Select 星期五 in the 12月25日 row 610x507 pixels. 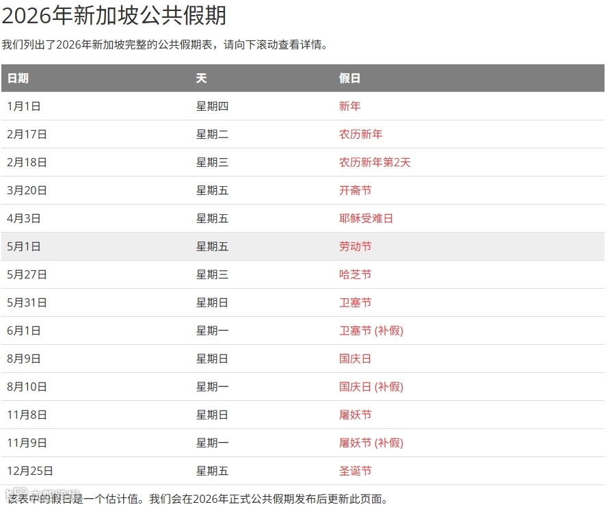[x=212, y=471]
